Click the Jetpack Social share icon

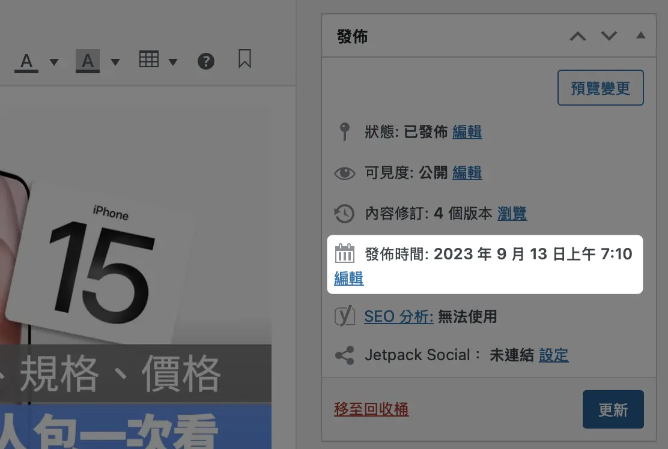(x=345, y=355)
